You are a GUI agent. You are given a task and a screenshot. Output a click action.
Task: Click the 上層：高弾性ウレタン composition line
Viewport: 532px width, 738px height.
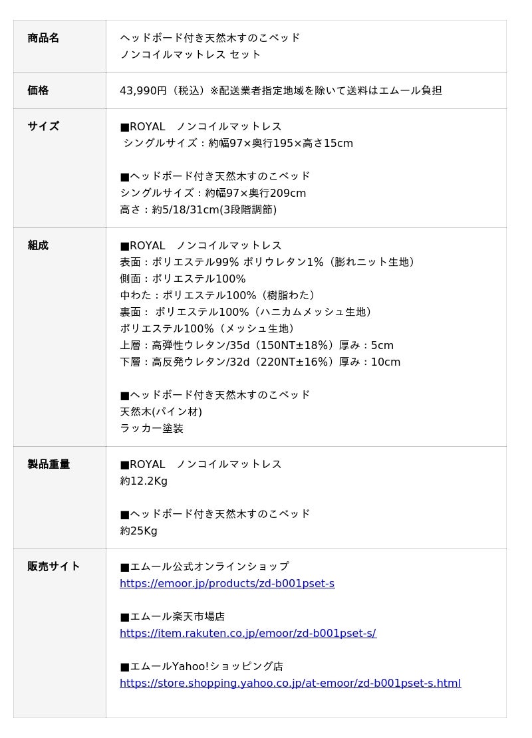pos(257,345)
